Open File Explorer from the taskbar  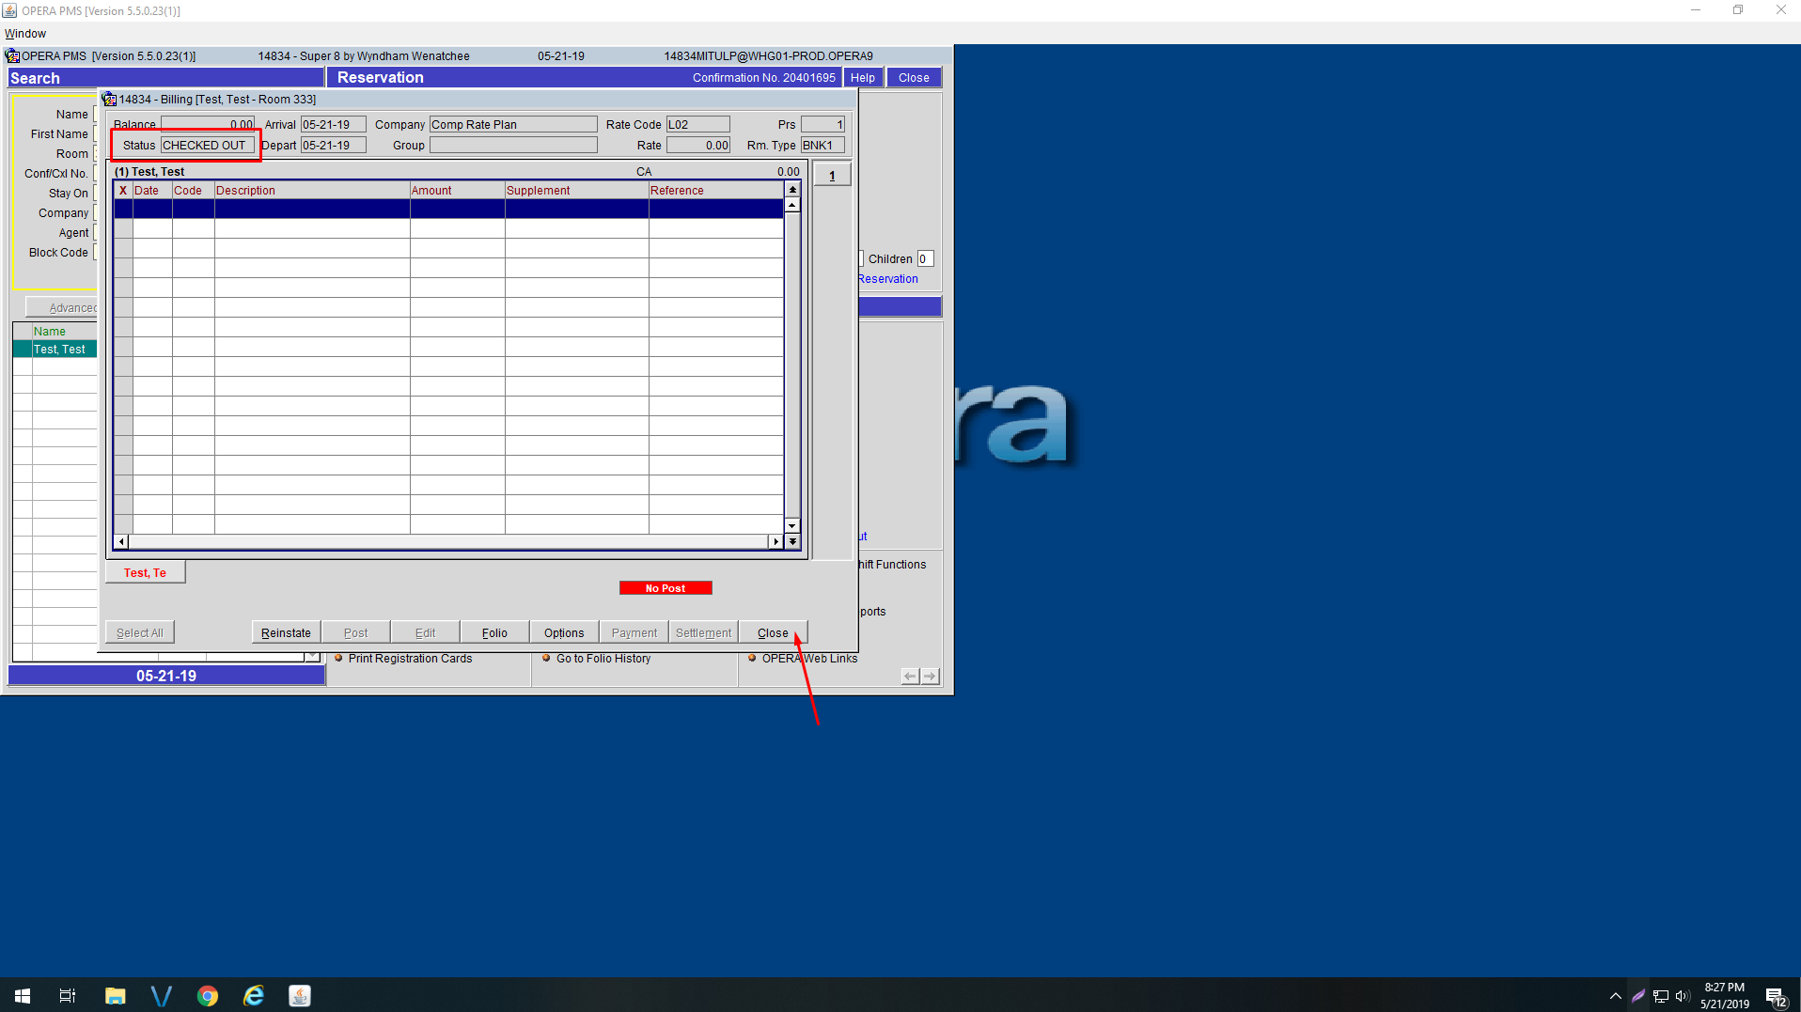tap(116, 996)
